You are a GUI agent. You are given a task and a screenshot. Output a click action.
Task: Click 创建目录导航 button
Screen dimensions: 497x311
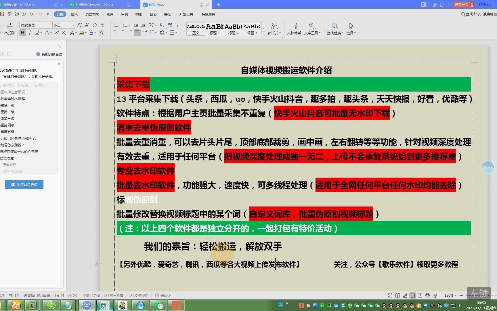[24, 185]
